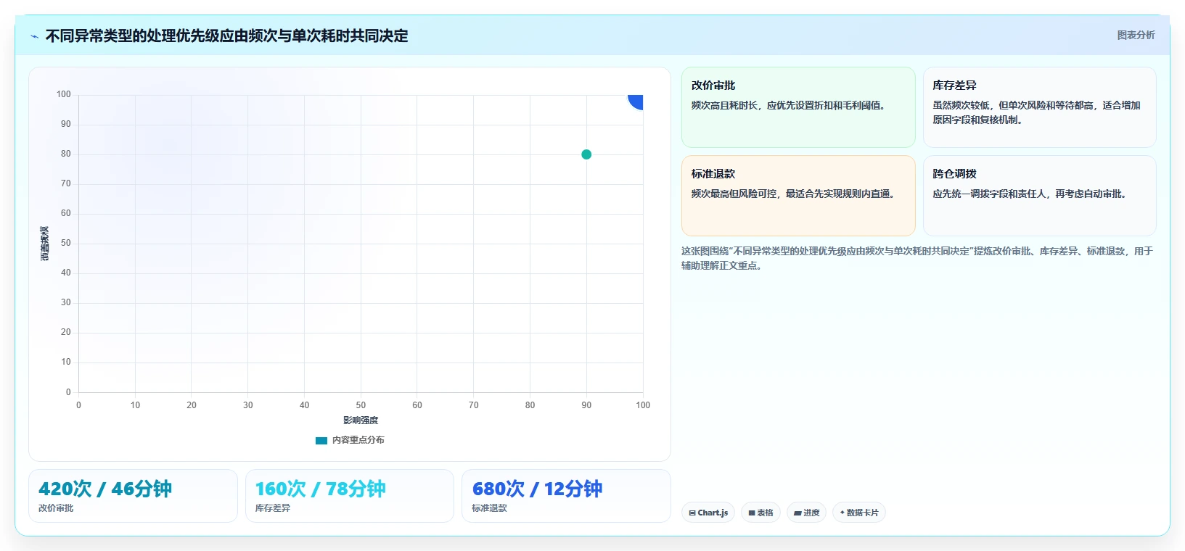The height and width of the screenshot is (551, 1185).
Task: Click the 改价审批 label under 420次
Action: 56,508
